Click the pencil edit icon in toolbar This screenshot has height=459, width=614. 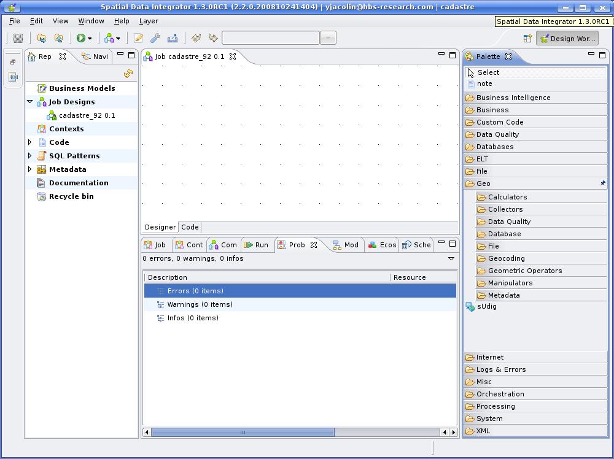point(139,38)
